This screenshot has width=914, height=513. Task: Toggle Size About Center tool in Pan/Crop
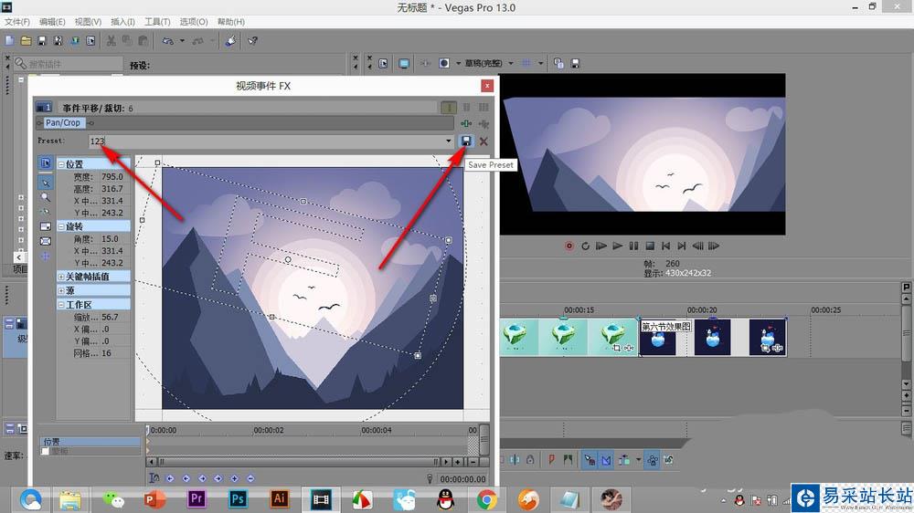[46, 241]
